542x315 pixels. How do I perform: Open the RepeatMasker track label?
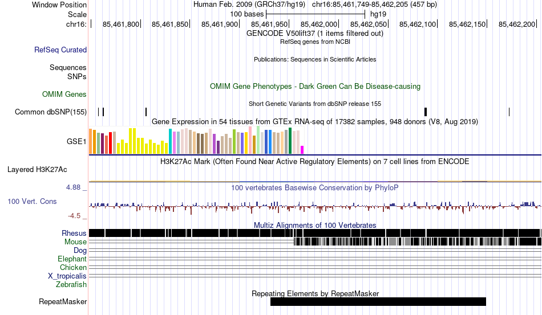click(63, 301)
